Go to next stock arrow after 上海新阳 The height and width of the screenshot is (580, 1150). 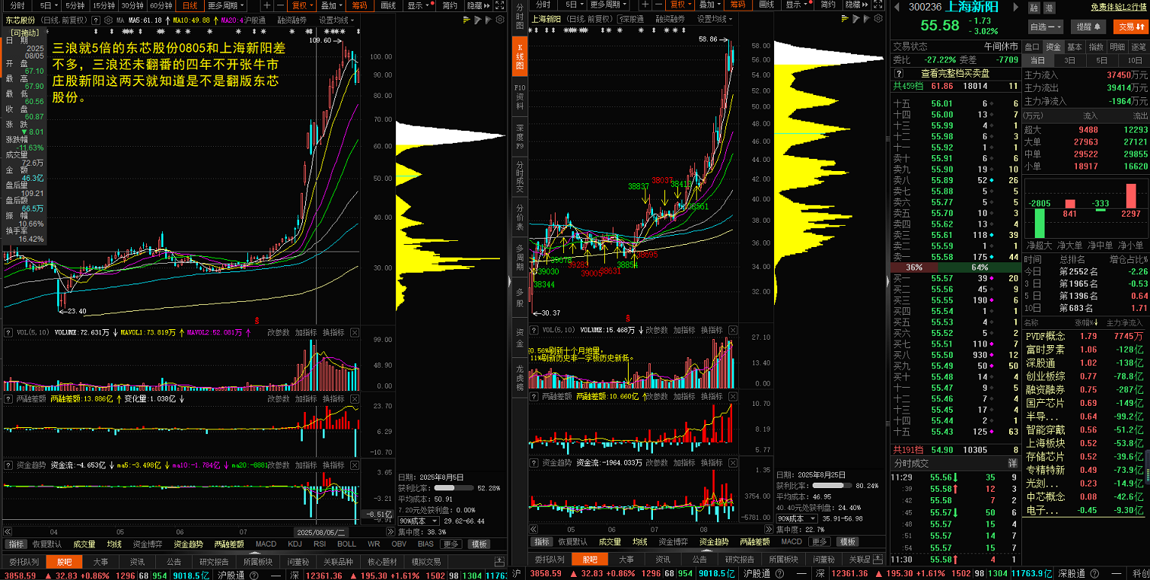[x=1016, y=7]
